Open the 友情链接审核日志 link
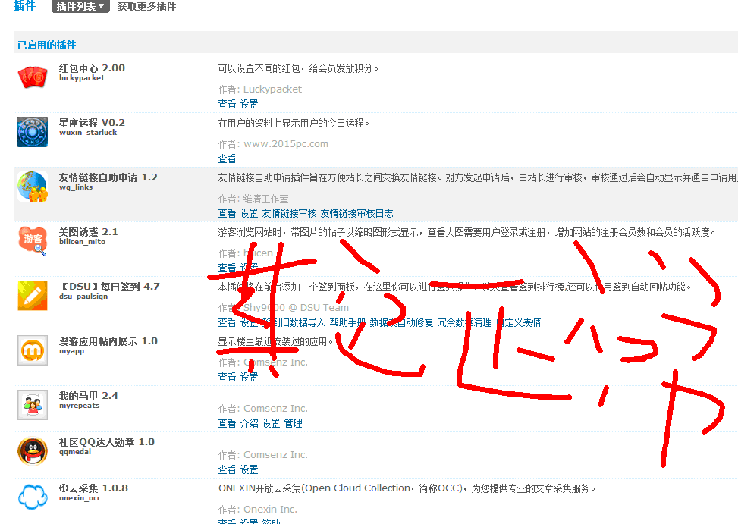 coord(356,213)
